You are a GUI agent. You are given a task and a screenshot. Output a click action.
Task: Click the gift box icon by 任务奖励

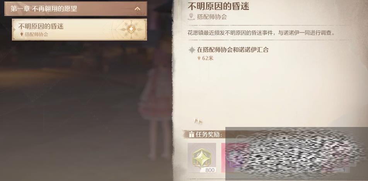click(x=191, y=135)
